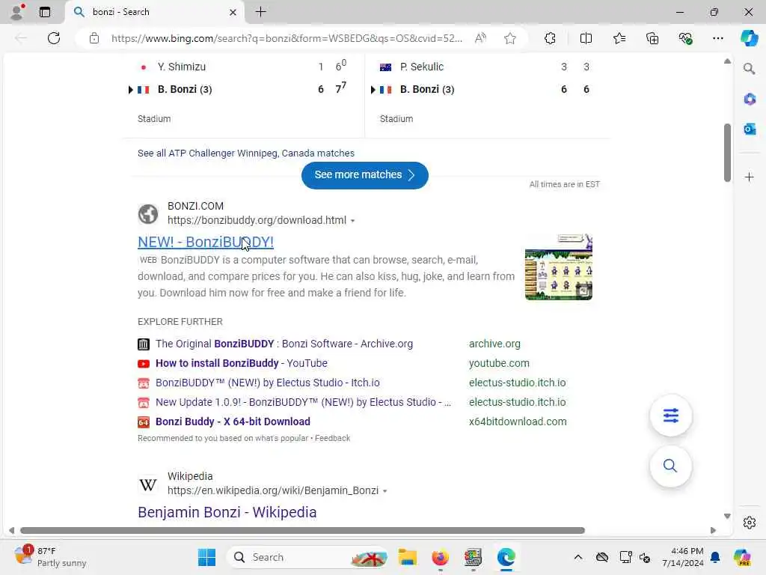Click the browser profile icon

(17, 12)
